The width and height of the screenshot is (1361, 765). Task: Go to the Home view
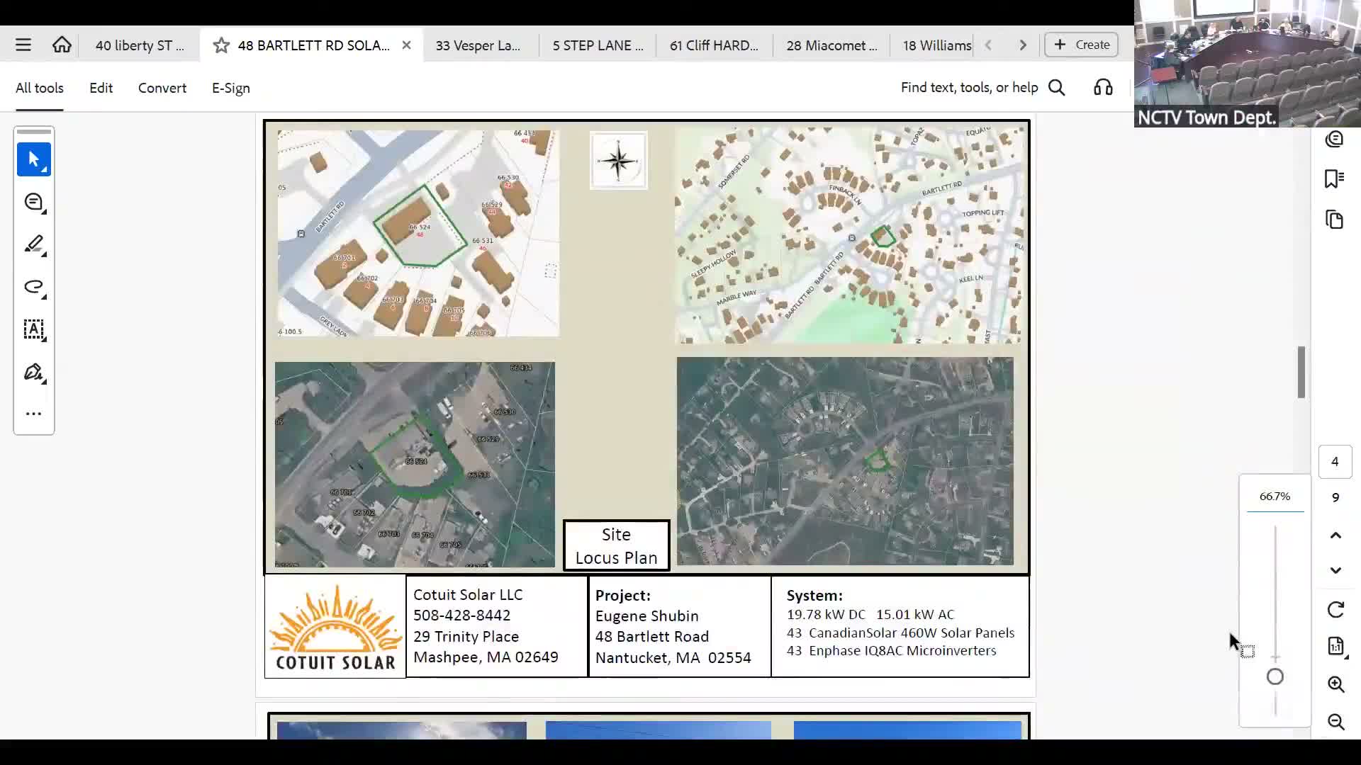tap(62, 45)
